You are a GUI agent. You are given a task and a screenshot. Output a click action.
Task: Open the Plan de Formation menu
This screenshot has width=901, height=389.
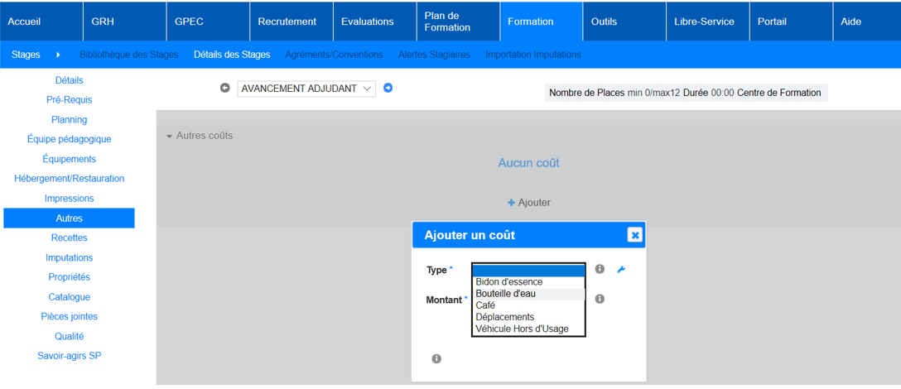447,22
